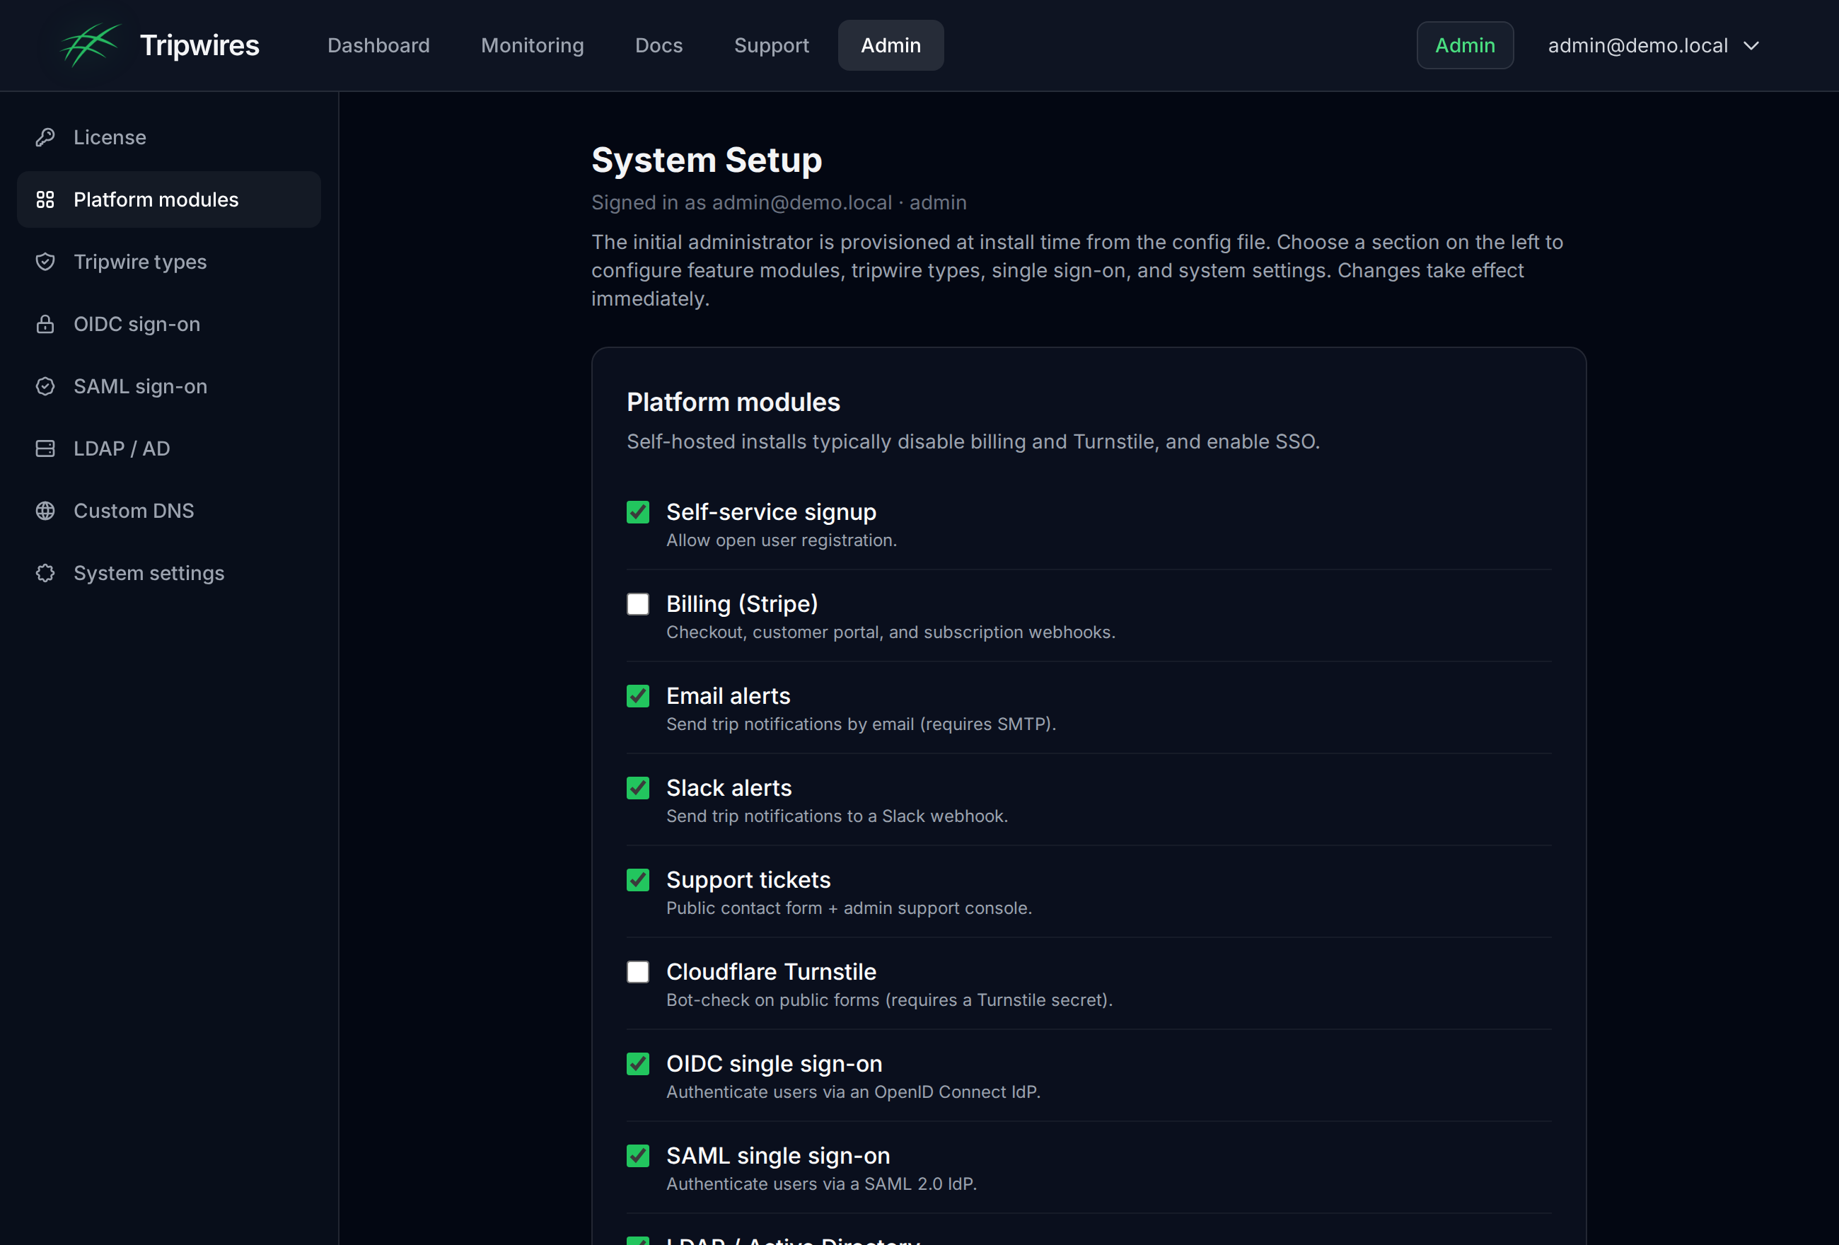
Task: Click the System settings gear icon
Action: point(45,573)
